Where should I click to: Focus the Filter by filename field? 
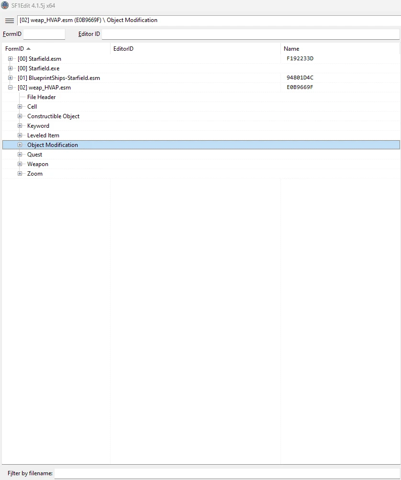pyautogui.click(x=227, y=473)
